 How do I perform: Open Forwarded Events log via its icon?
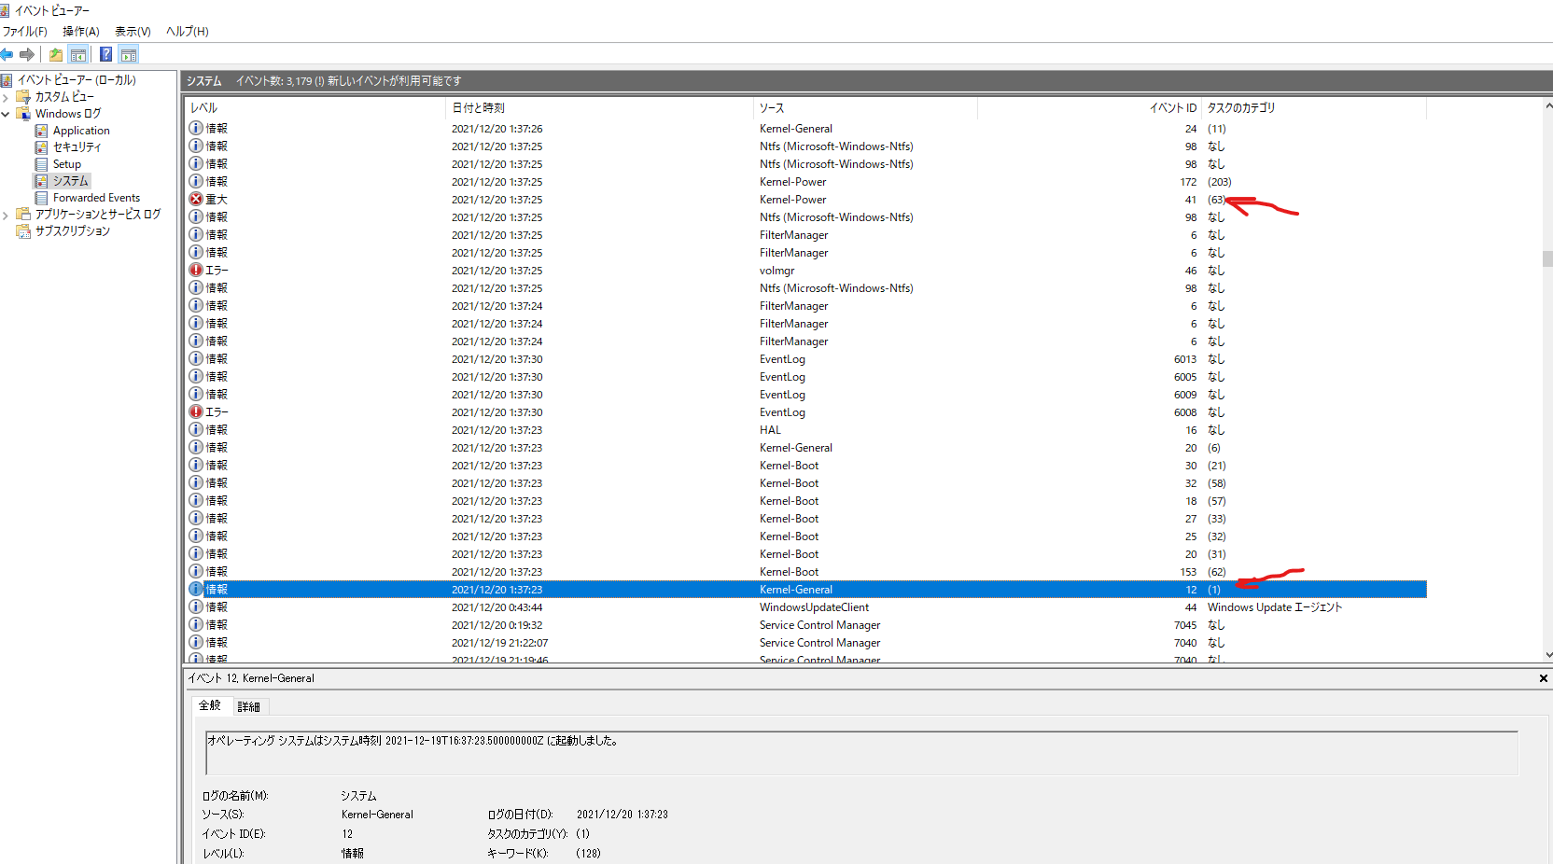coord(41,198)
